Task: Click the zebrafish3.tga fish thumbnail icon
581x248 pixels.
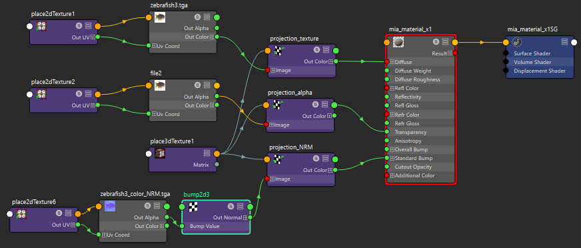Action: [x=160, y=17]
